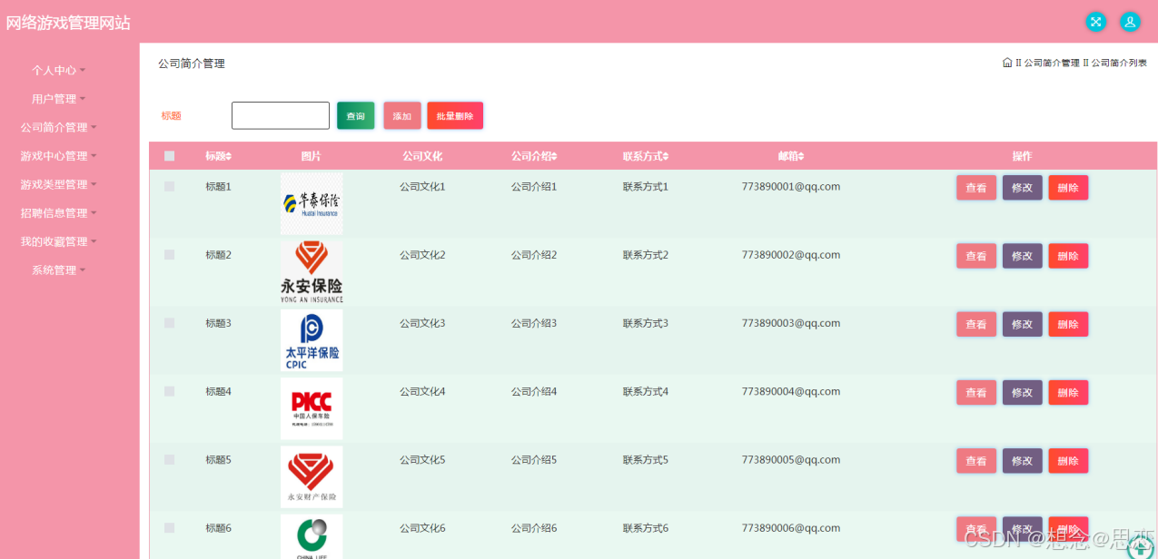Sort by 标题 column arrows
1158x559 pixels.
tap(229, 157)
